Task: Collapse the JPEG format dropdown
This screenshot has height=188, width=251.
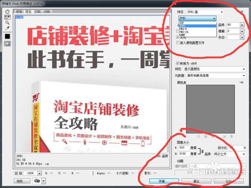Action: (x=197, y=18)
